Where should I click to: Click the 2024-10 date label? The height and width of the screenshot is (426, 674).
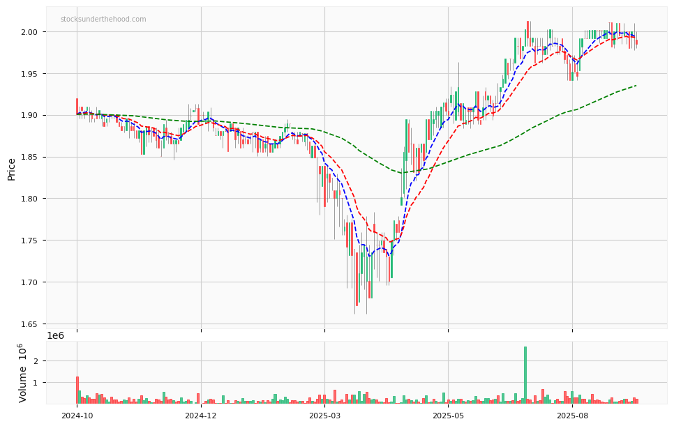point(77,416)
